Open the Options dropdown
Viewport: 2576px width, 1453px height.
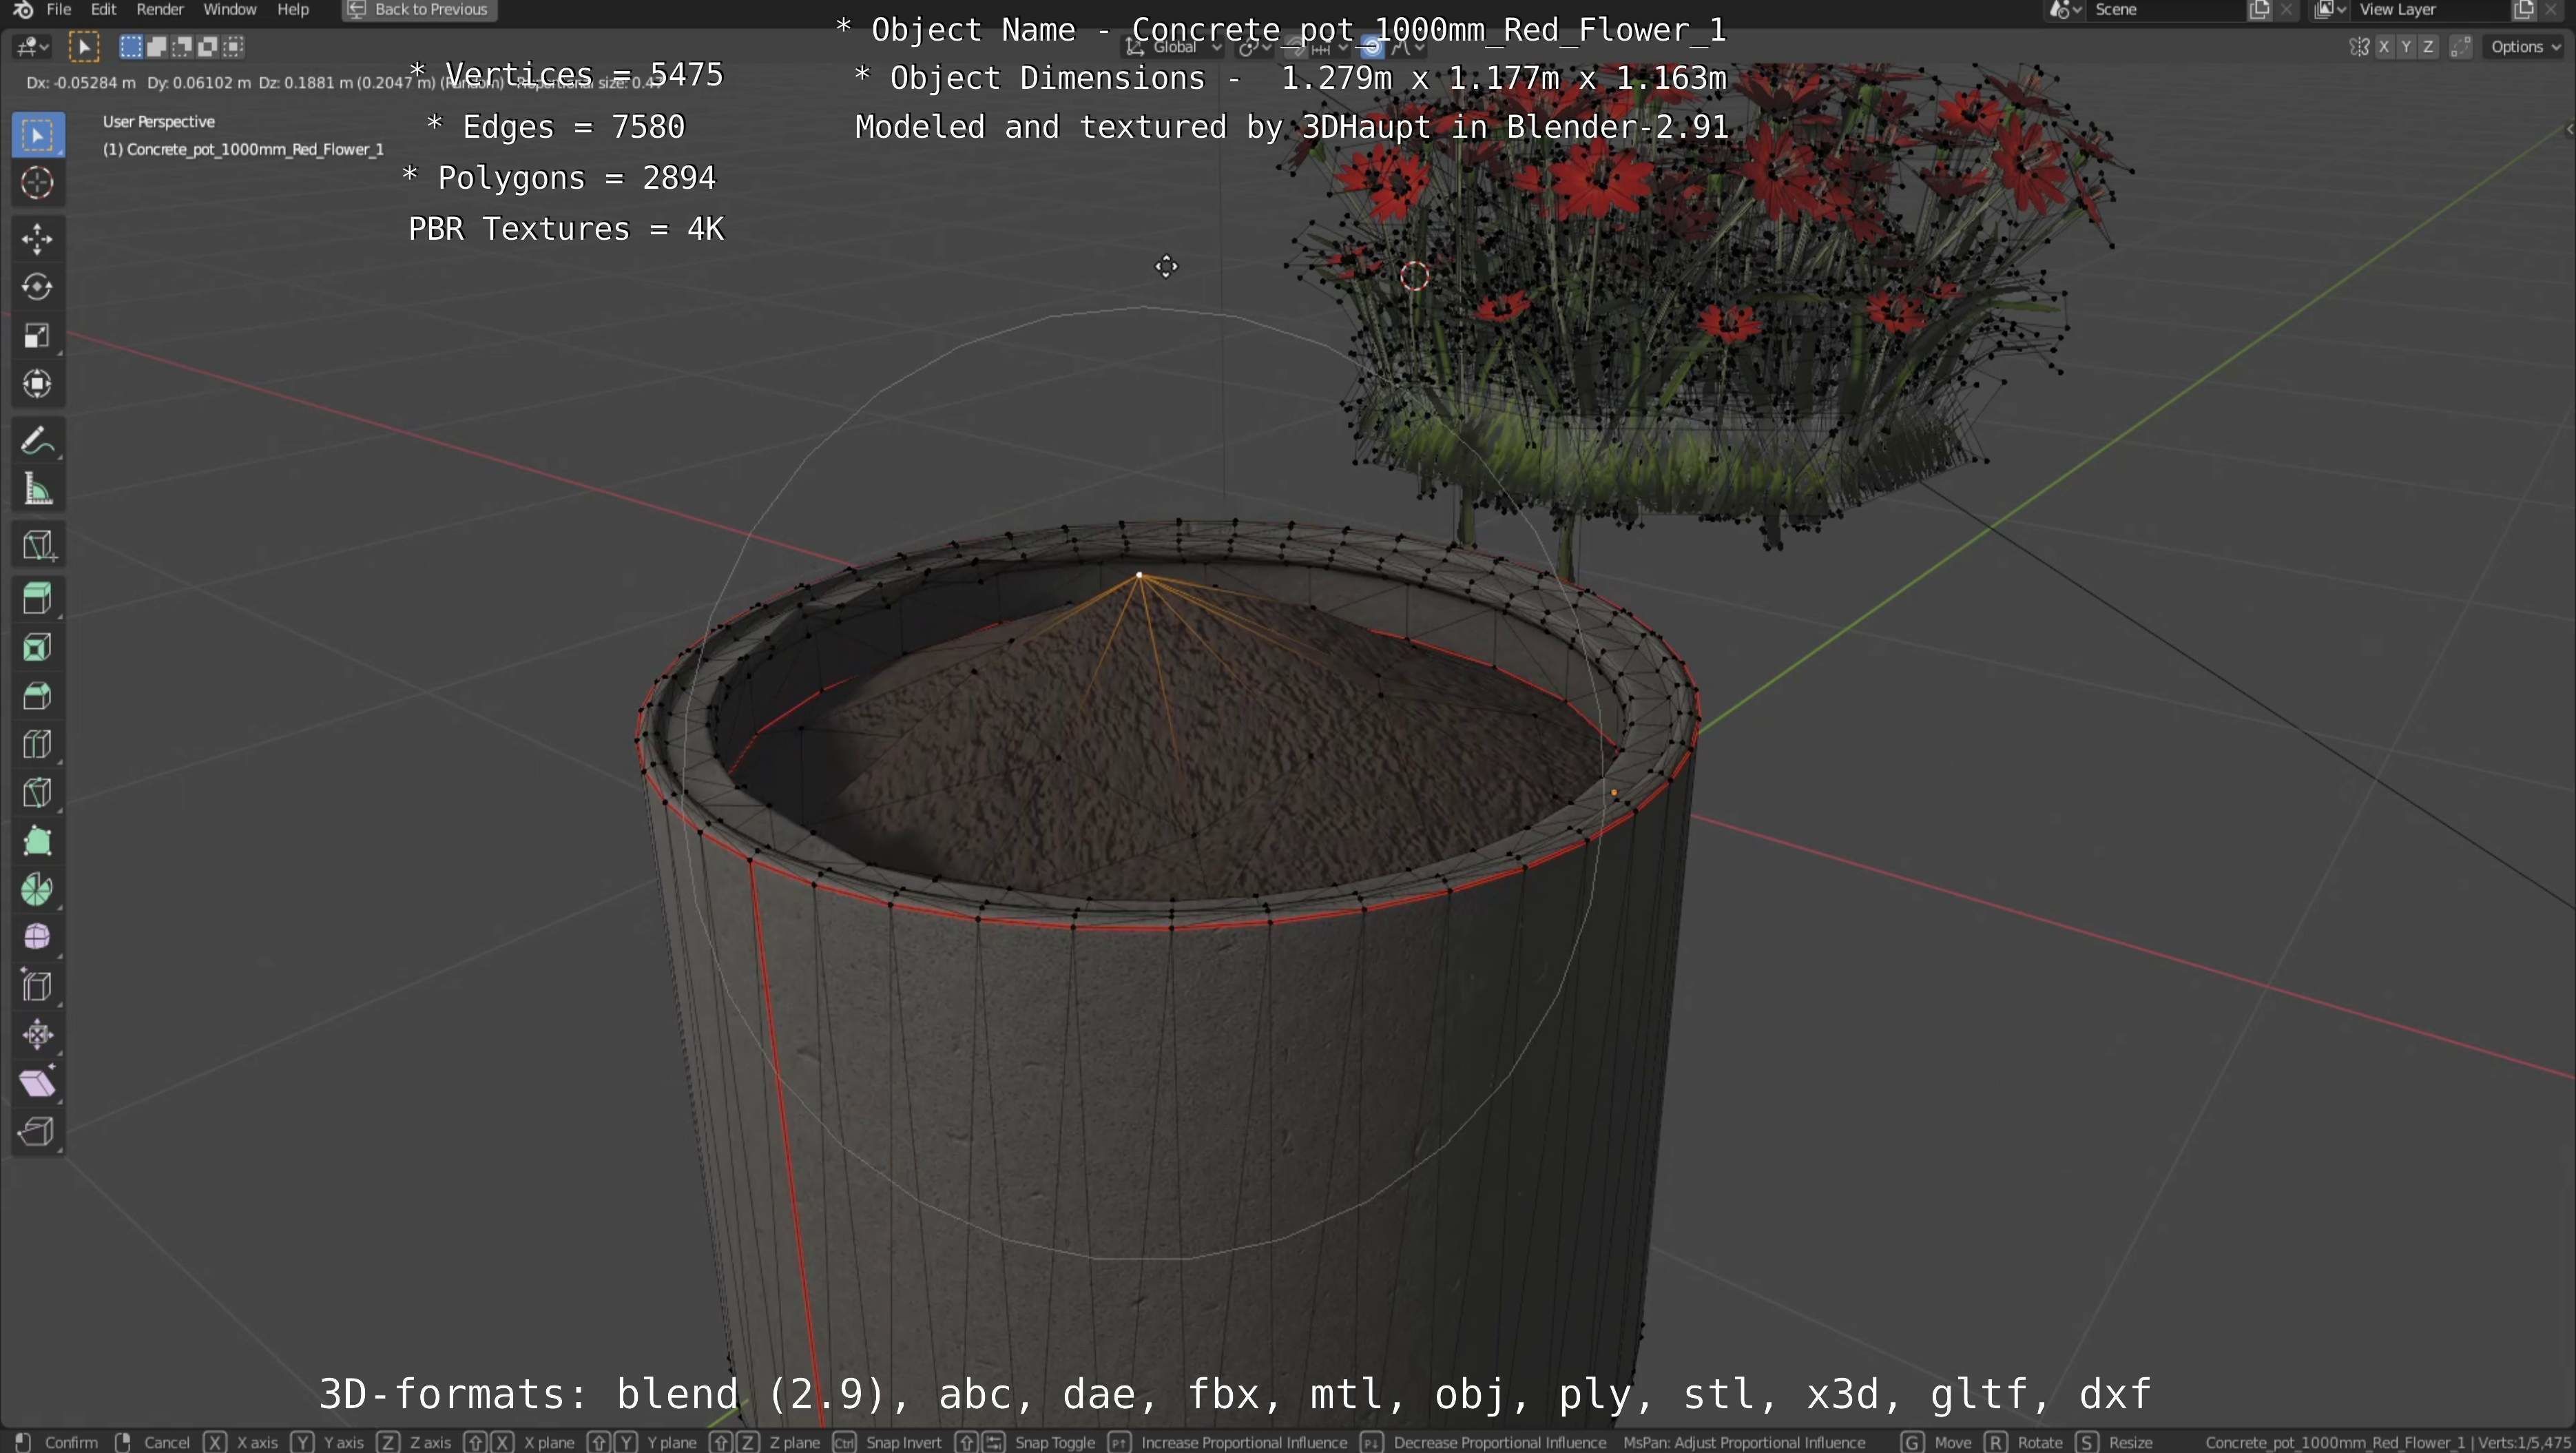click(2525, 47)
